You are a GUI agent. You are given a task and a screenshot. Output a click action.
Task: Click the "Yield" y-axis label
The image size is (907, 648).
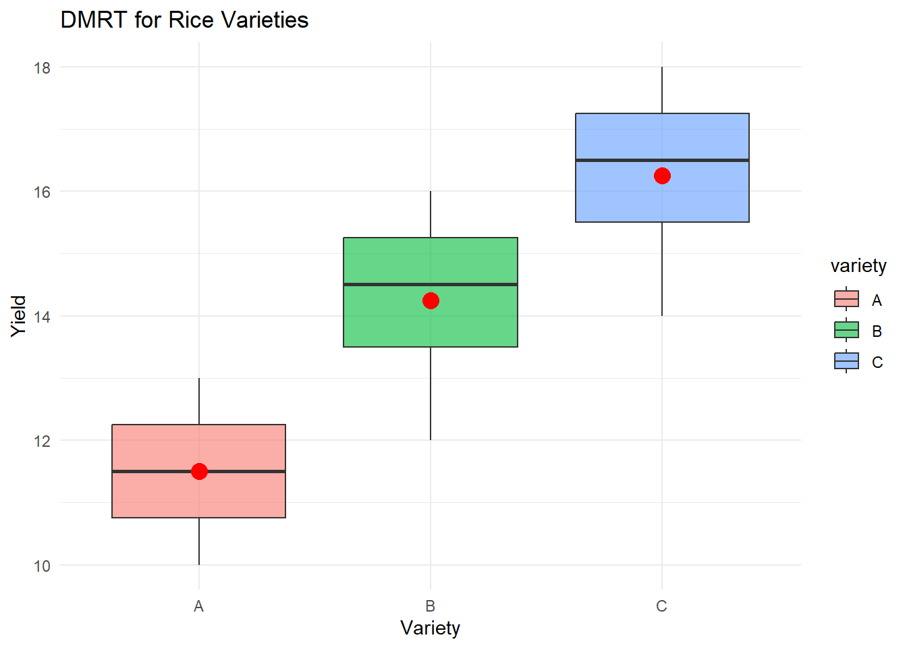click(19, 316)
